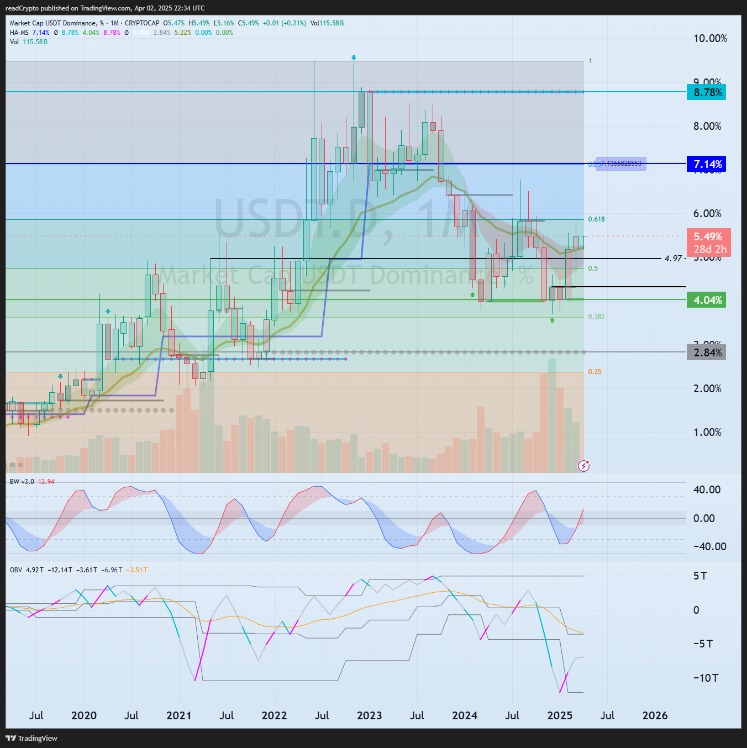Click the 2.00% price axis label
This screenshot has width=747, height=748.
pos(707,388)
